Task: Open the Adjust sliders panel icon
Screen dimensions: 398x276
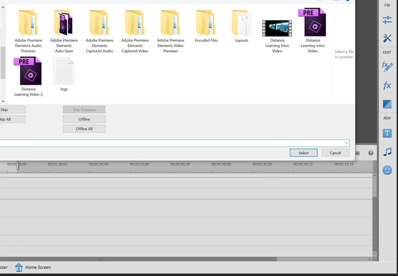Action: click(x=387, y=20)
